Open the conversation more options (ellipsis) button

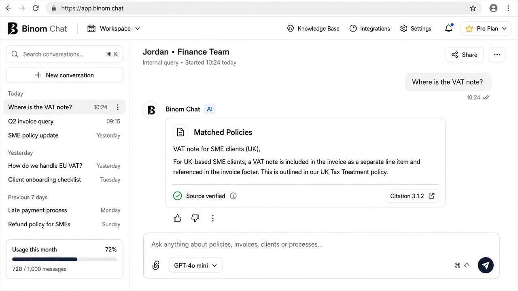pyautogui.click(x=497, y=55)
